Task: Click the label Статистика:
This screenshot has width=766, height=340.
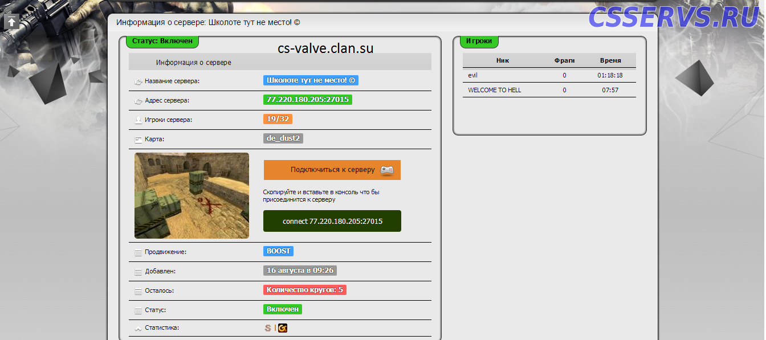Action: click(x=162, y=329)
